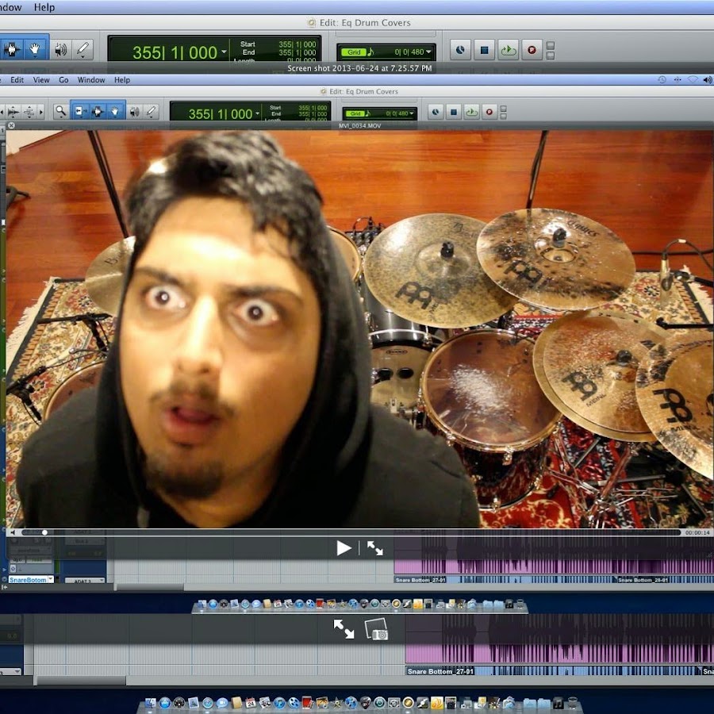The width and height of the screenshot is (714, 714).
Task: Select the Snare Bottom_28-01 clip label
Action: point(643,580)
